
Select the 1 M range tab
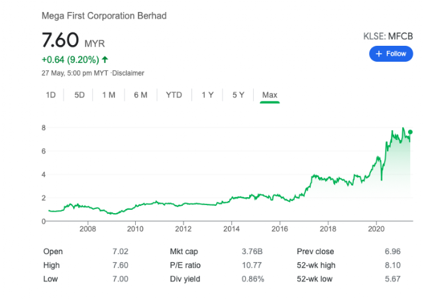click(109, 95)
